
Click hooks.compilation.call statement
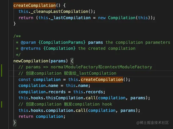[x=79, y=110]
